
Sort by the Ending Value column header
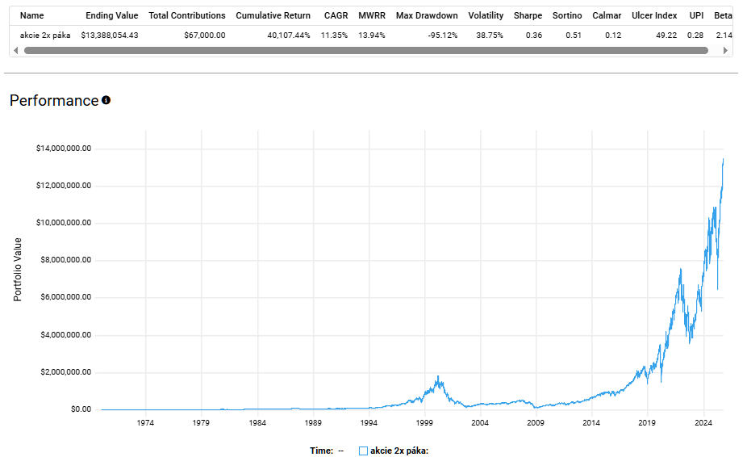(111, 15)
